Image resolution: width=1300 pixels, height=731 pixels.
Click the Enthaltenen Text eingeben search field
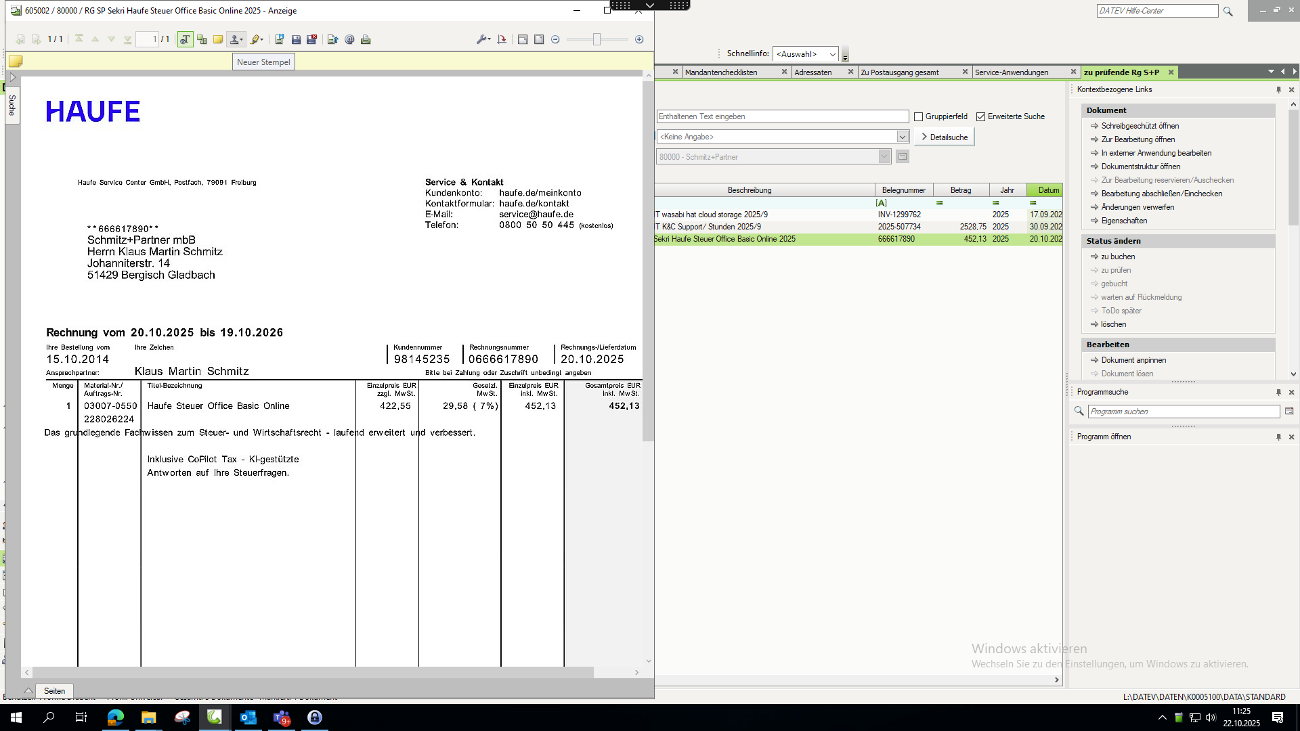[x=782, y=116]
